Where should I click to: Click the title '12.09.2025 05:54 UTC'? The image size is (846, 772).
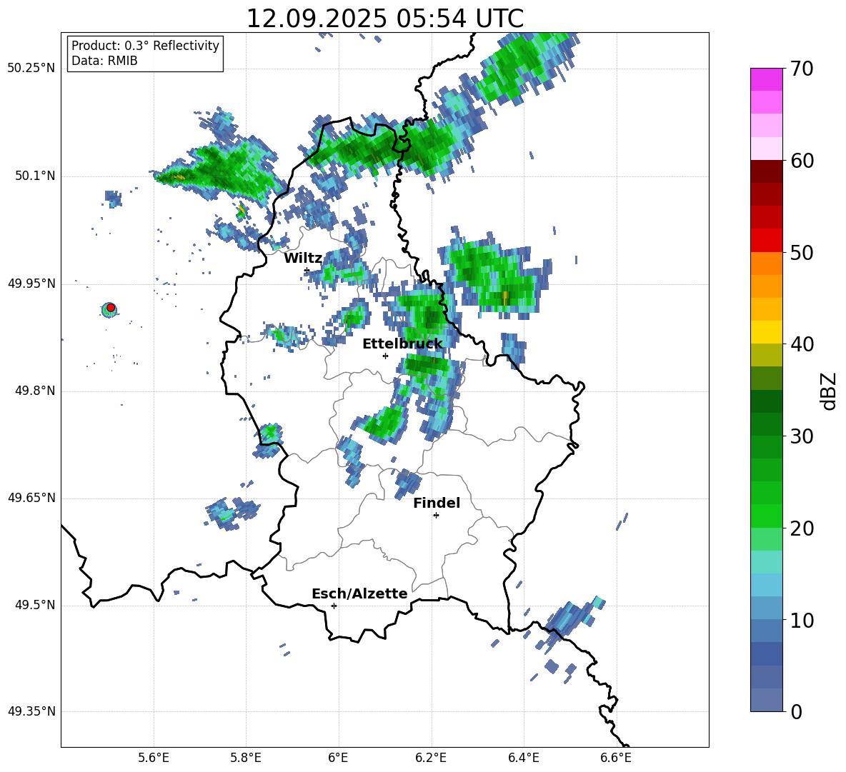[384, 19]
